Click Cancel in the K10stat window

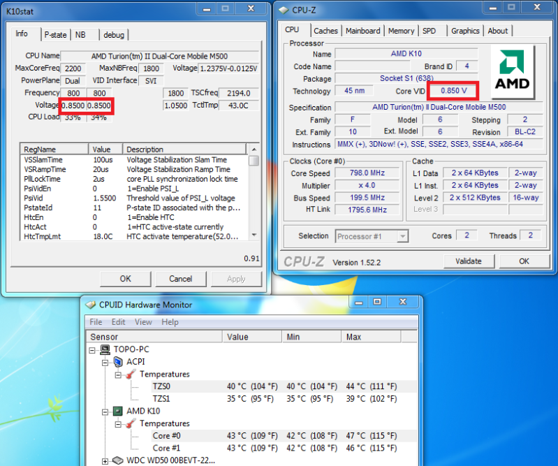[x=180, y=279]
